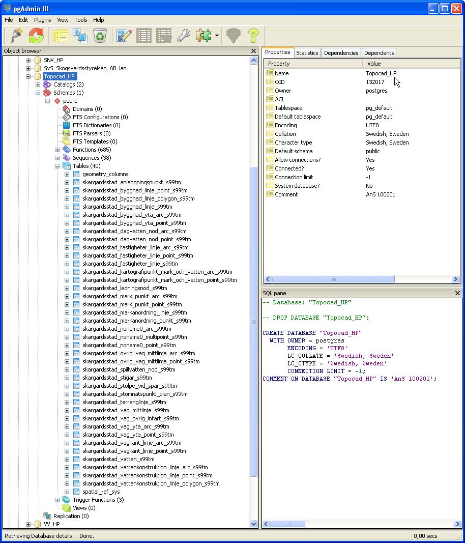Image resolution: width=465 pixels, height=543 pixels.
Task: Switch to the Dependencies tab
Action: (x=341, y=52)
